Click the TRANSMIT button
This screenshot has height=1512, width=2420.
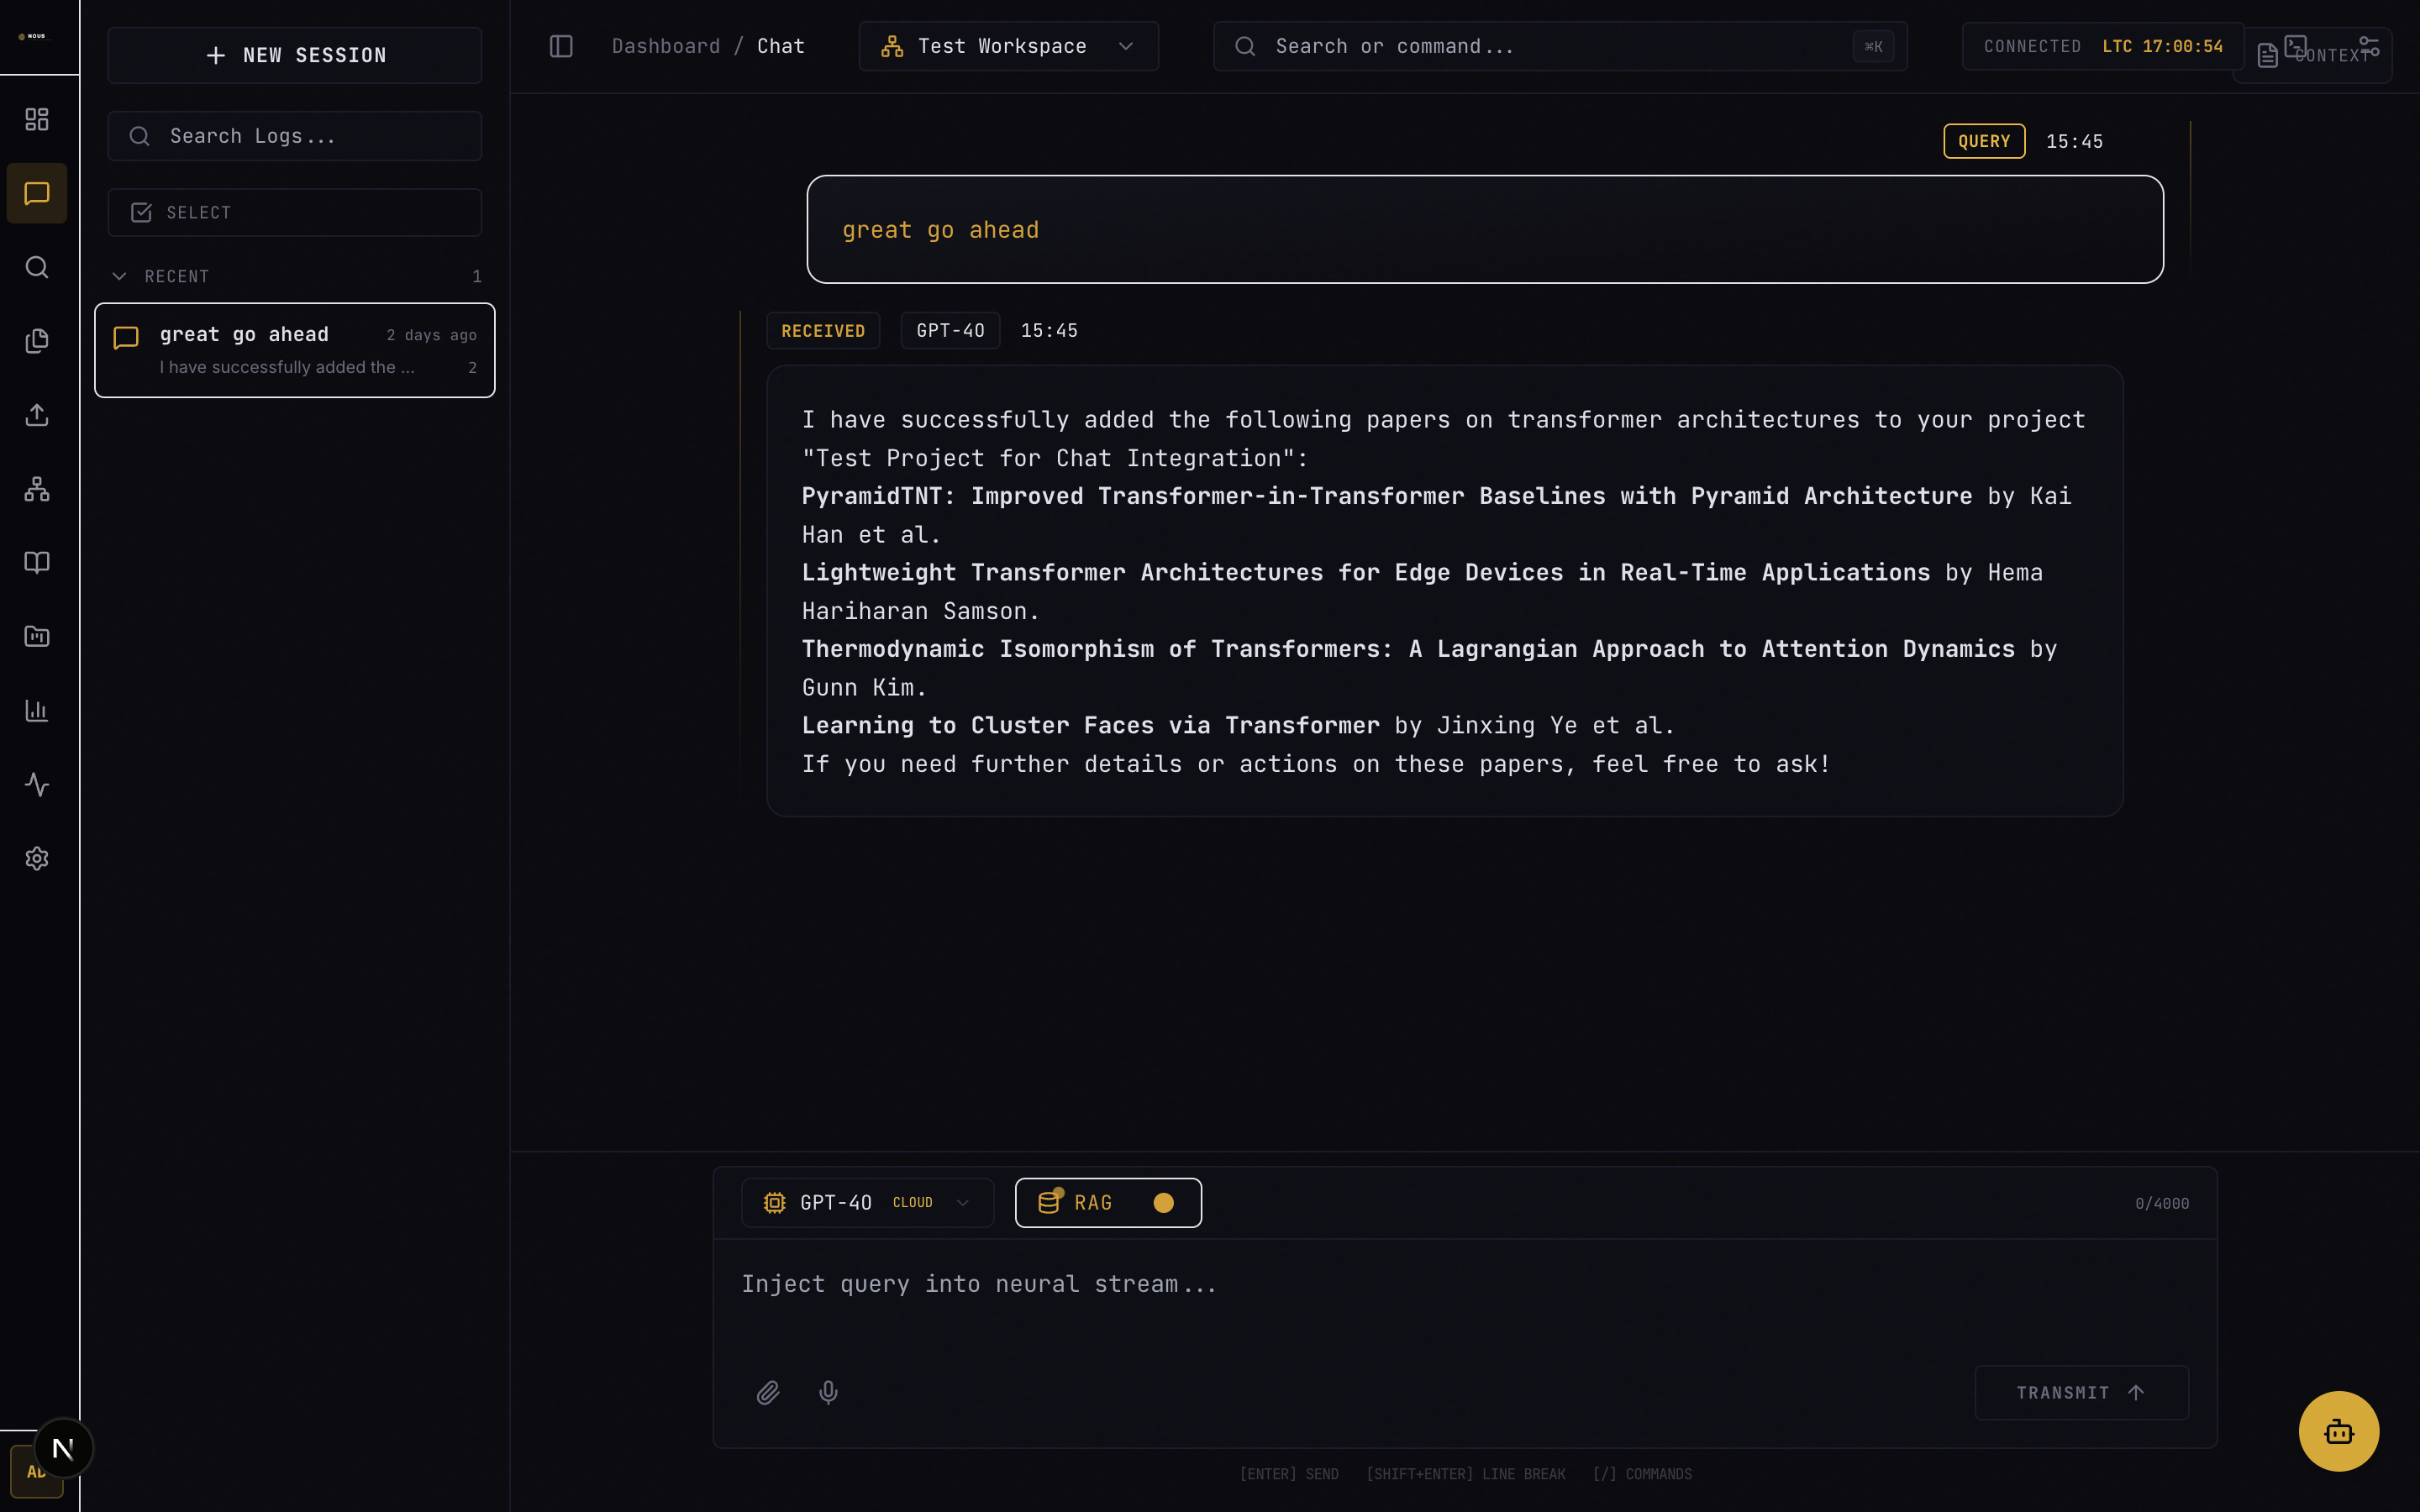[x=2081, y=1392]
